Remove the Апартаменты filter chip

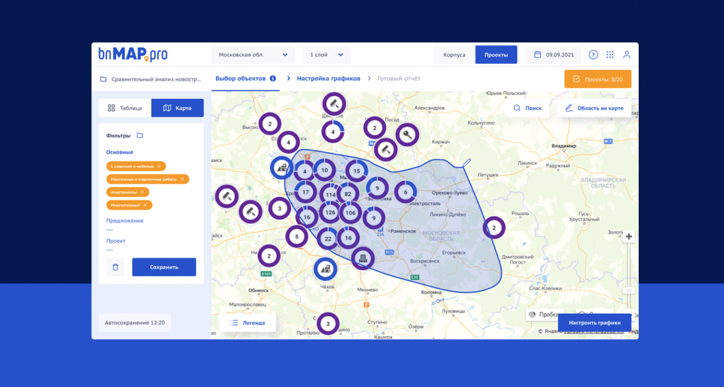tap(142, 192)
